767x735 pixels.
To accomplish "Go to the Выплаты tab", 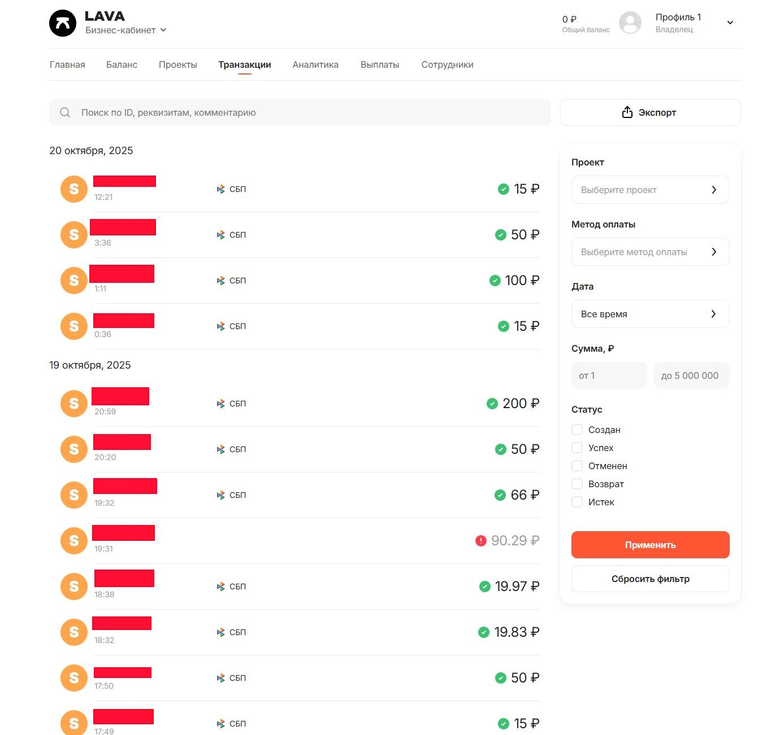I will pos(380,65).
